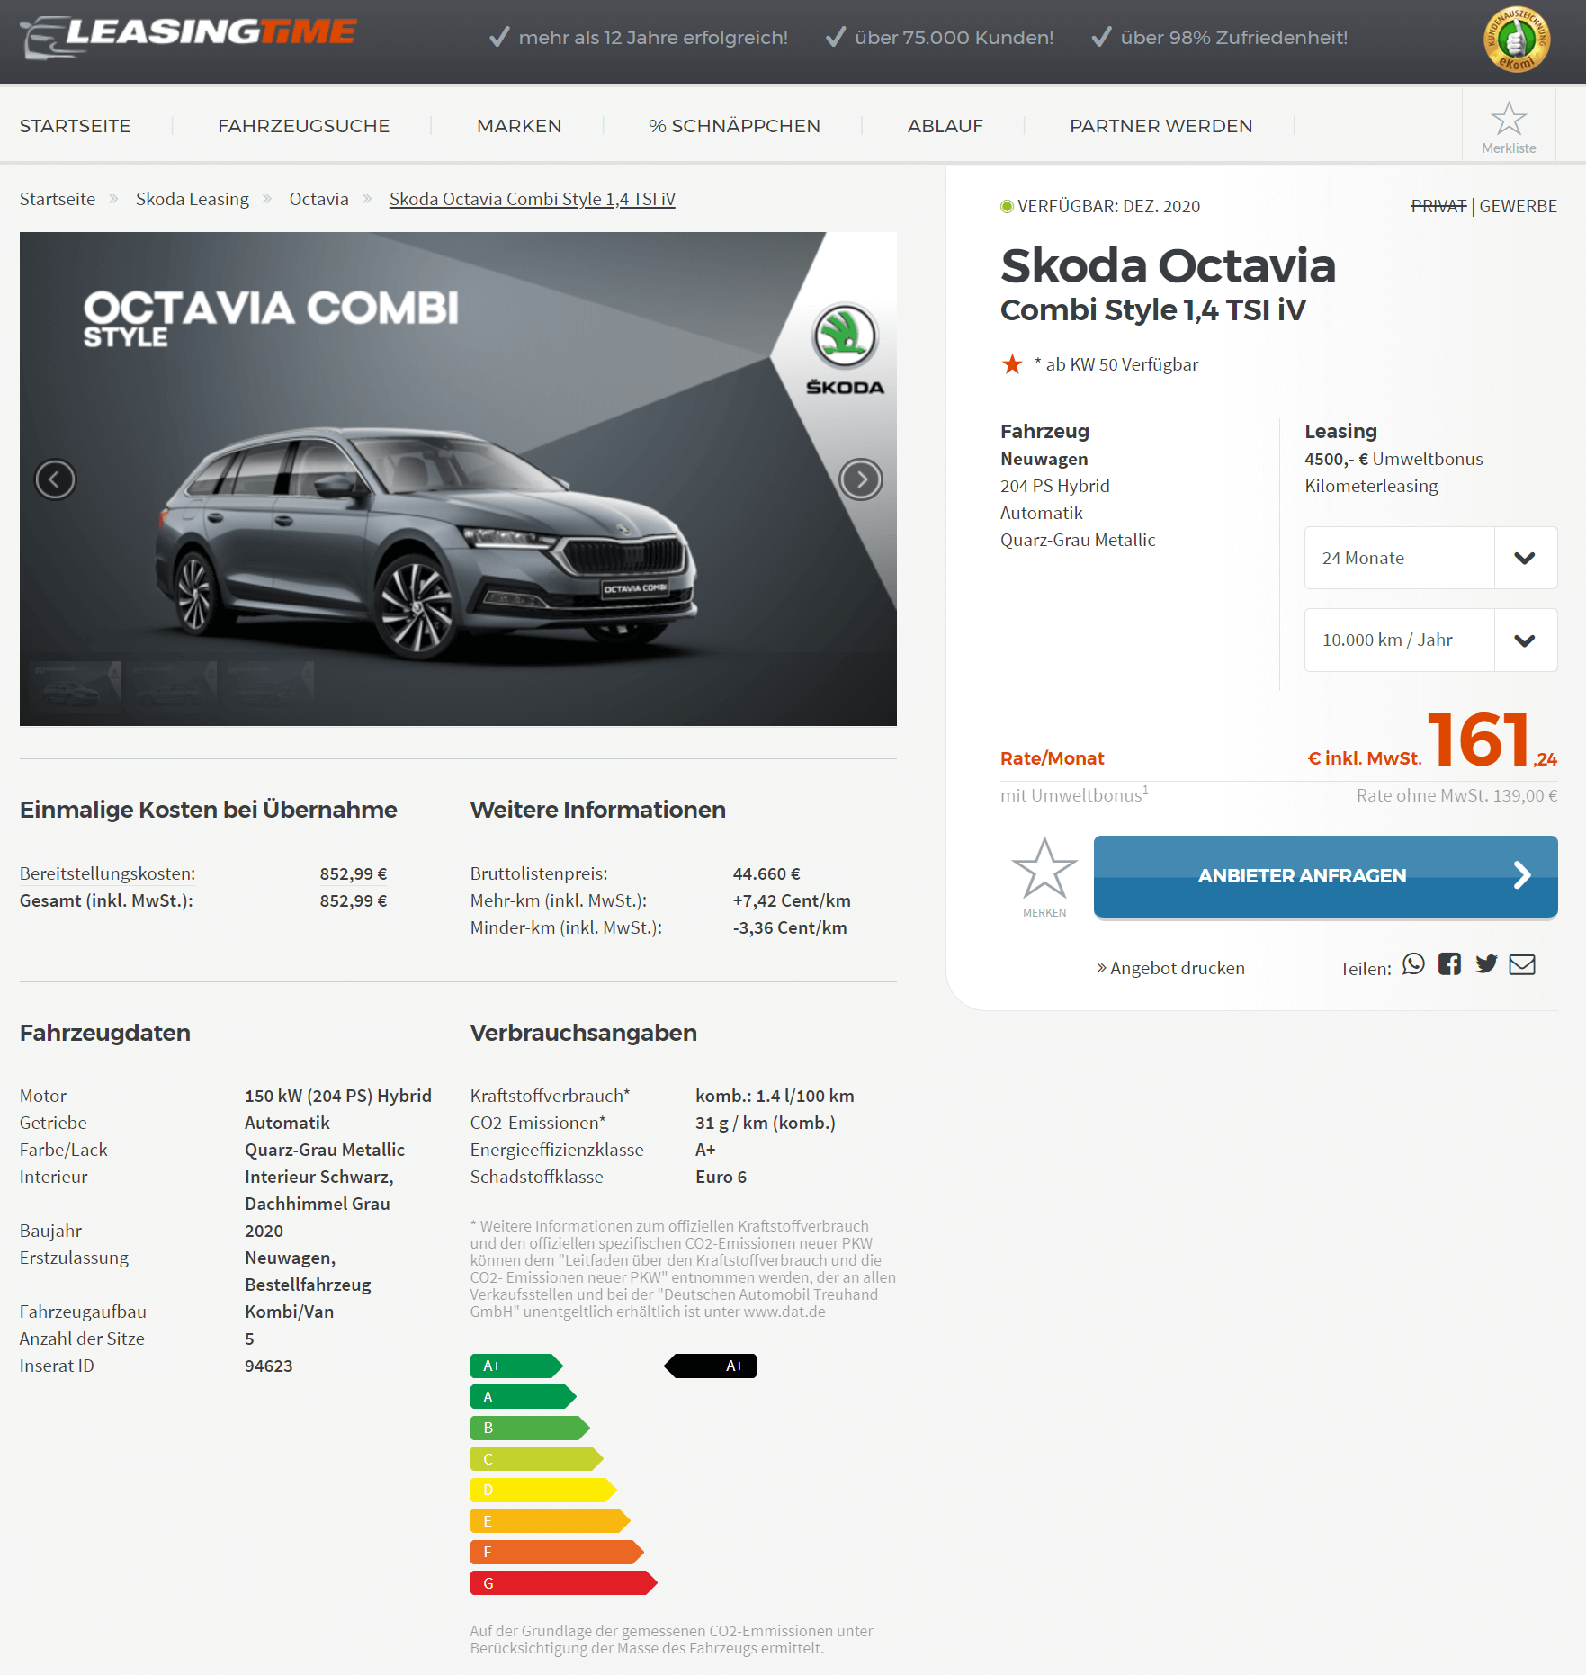
Task: Click 'Rate ohne MwSt. 139,00 €' text
Action: (1456, 795)
